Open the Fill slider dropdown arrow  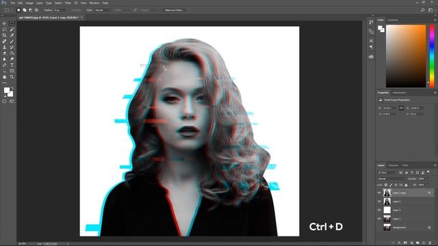click(427, 185)
